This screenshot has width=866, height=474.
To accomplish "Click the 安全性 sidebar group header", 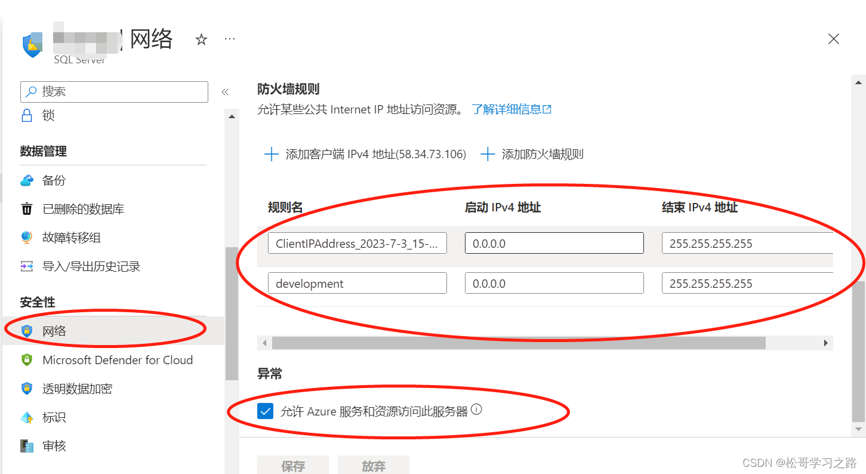I will tap(37, 302).
